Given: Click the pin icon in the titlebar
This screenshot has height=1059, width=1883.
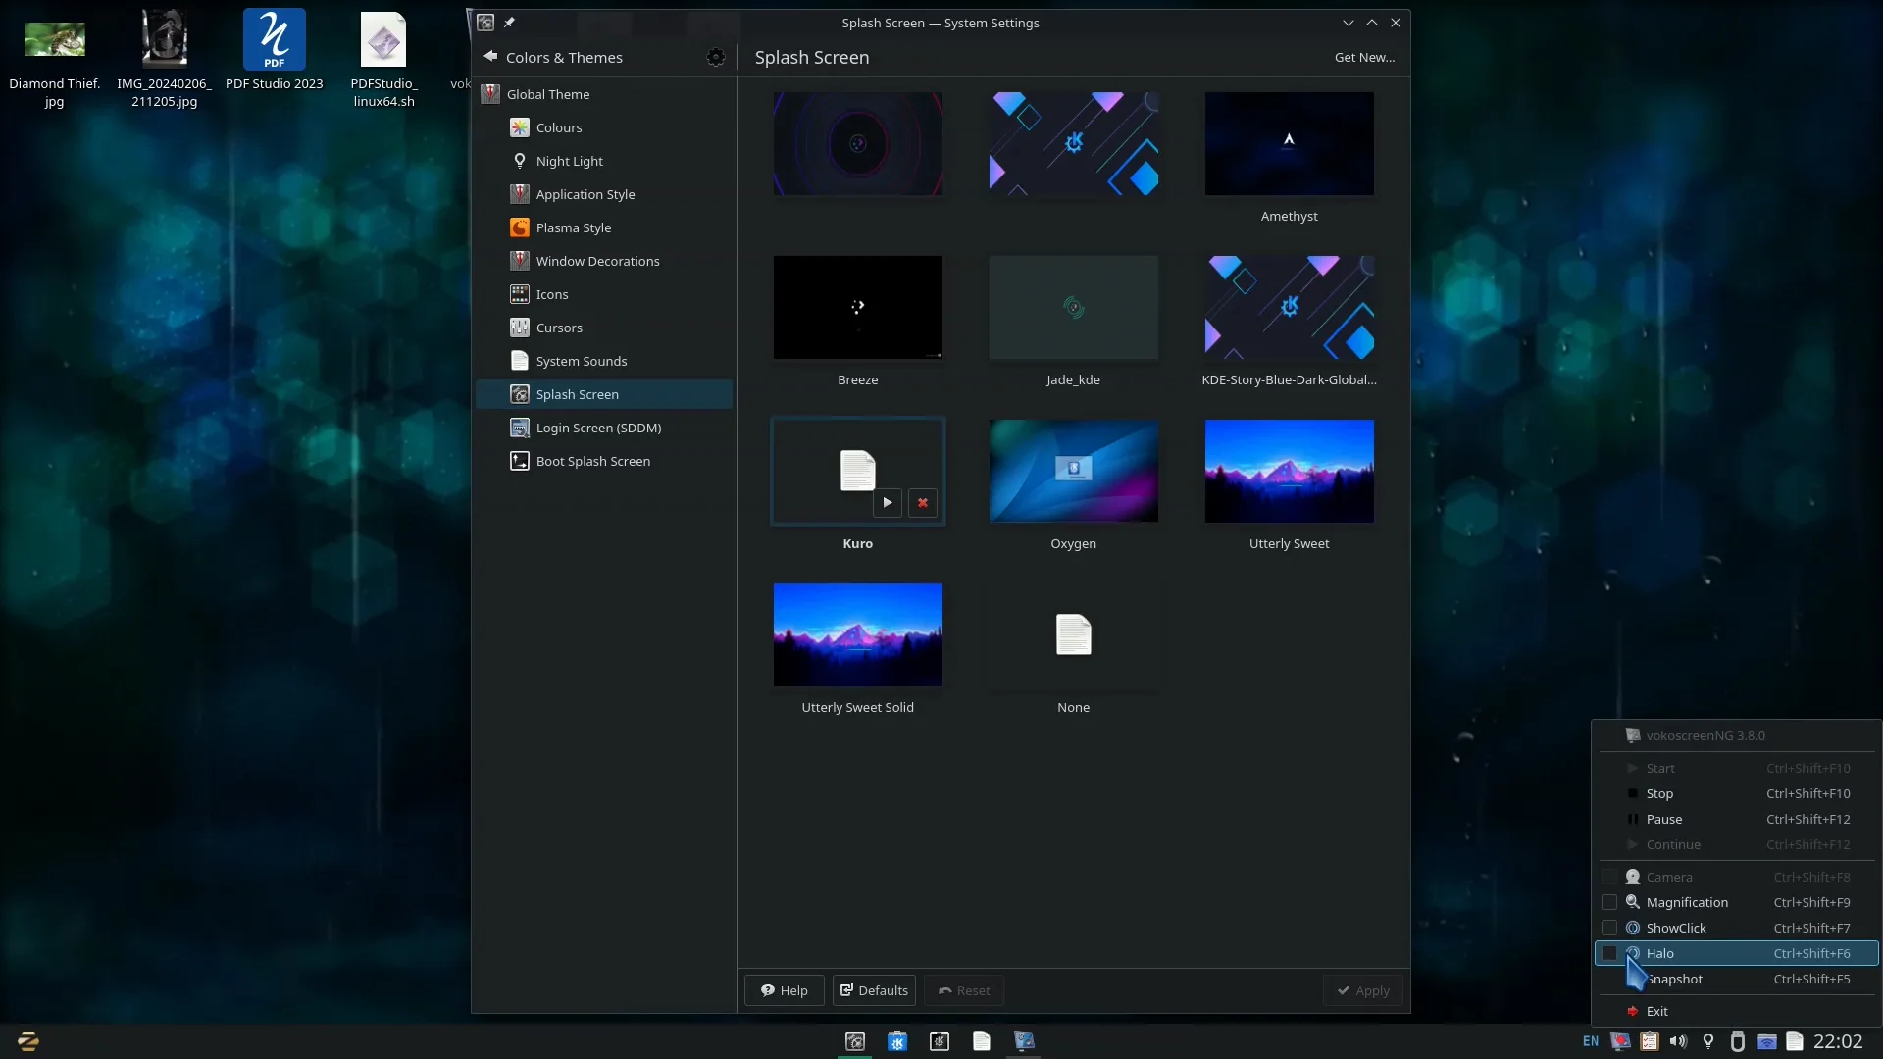Looking at the screenshot, I should (x=509, y=23).
